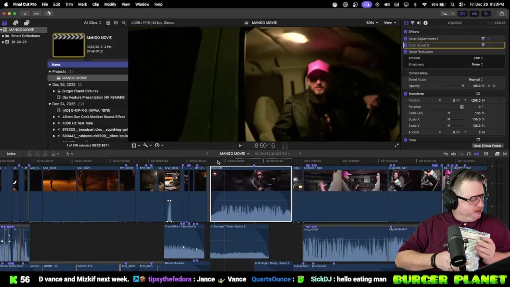Open clip grouping and sorting options icon
This screenshot has height=287, width=510.
click(x=116, y=23)
